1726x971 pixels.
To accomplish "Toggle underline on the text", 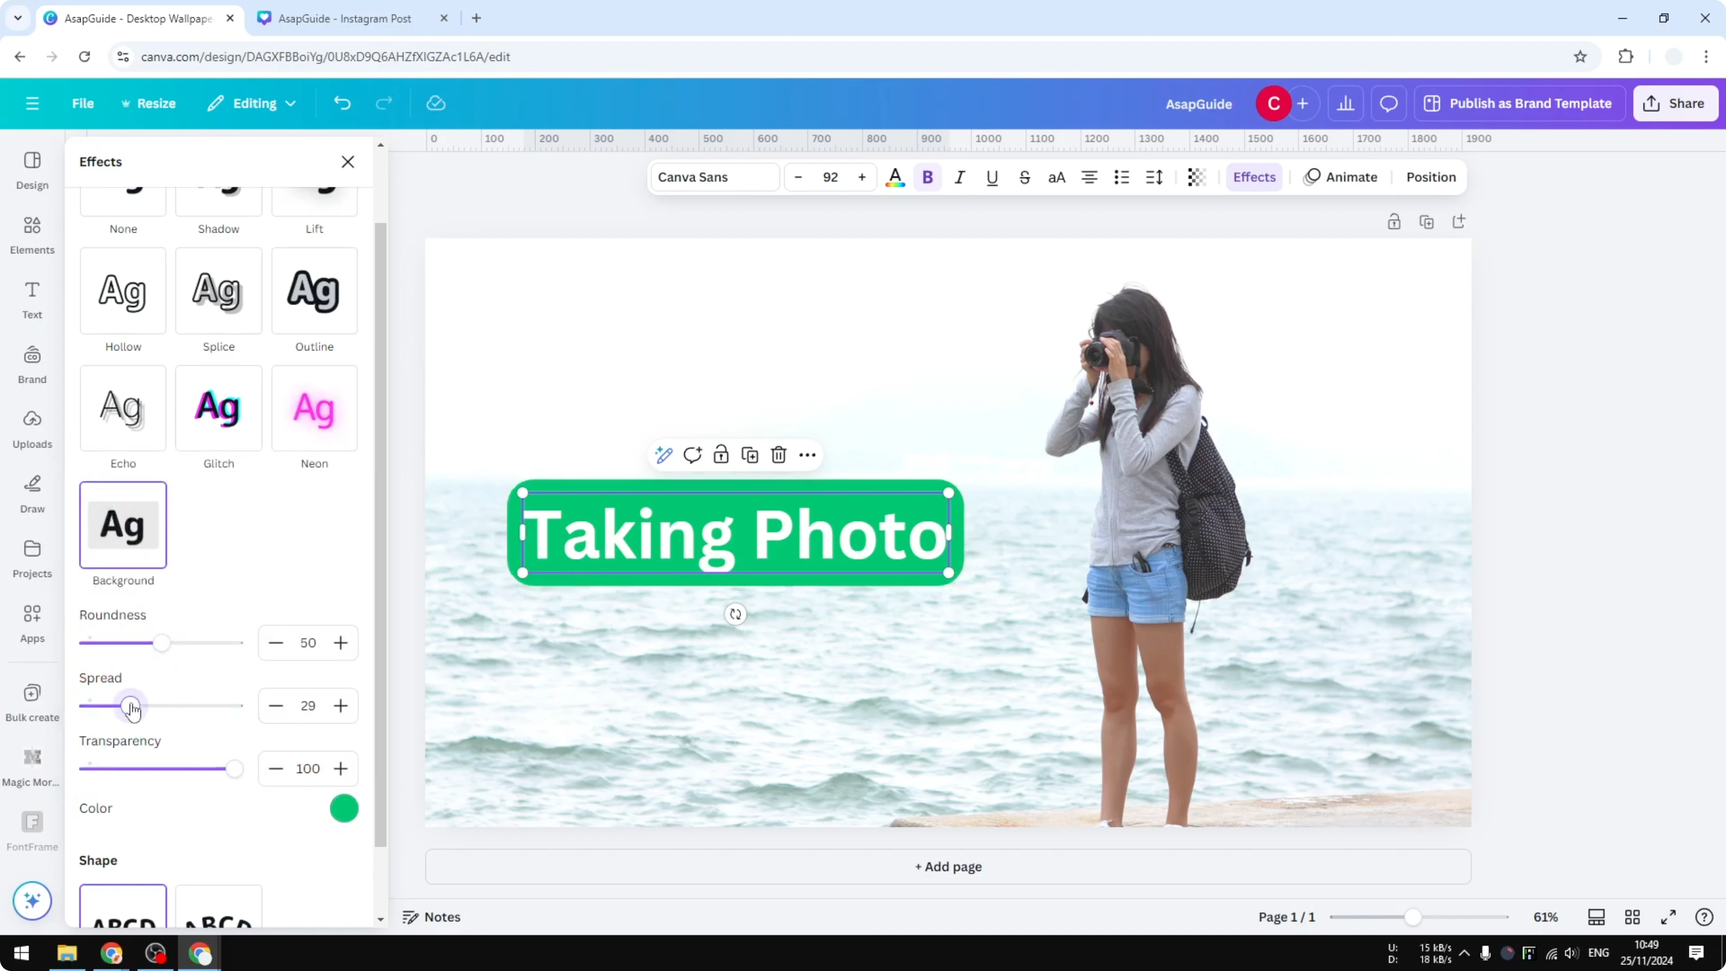I will tap(992, 177).
